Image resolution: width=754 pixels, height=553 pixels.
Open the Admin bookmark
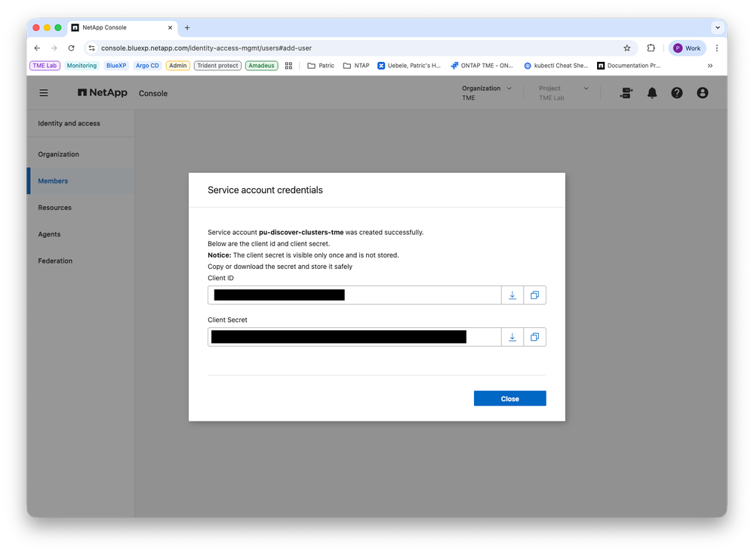pos(177,66)
